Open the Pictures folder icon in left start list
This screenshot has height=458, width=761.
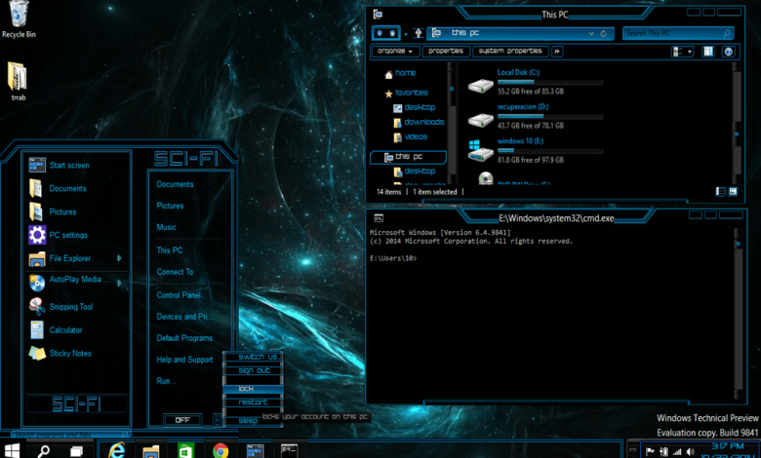click(36, 211)
